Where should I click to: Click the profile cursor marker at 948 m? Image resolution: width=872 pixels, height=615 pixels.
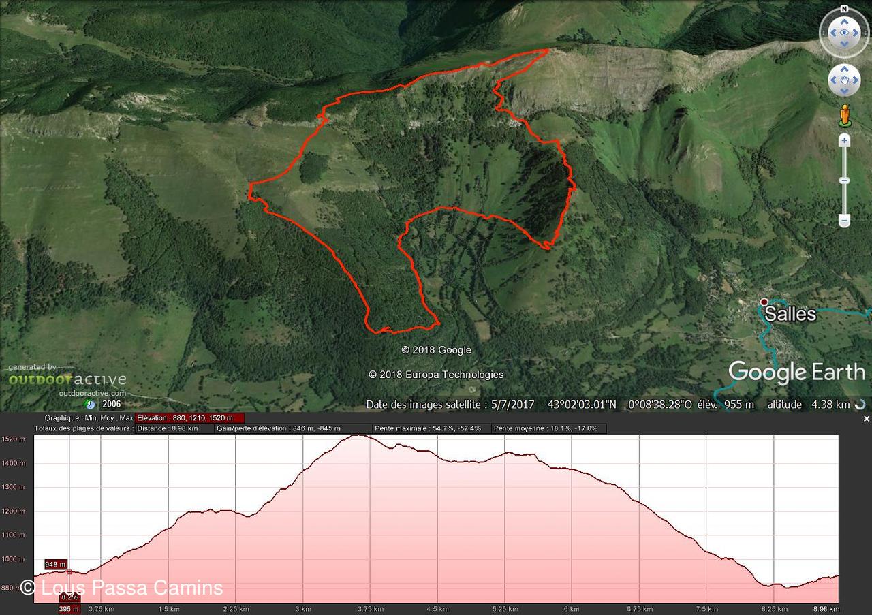(56, 564)
